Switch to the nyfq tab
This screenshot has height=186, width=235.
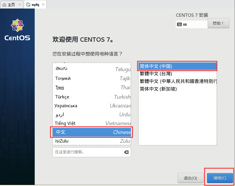tap(35, 5)
